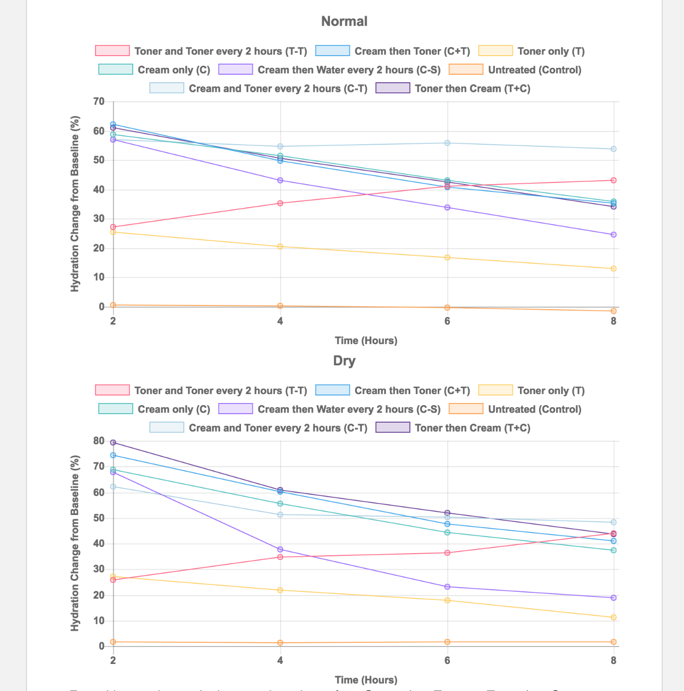Click 'Toner only (T)' color swatch in Normal legend
This screenshot has height=691, width=684.
point(495,51)
